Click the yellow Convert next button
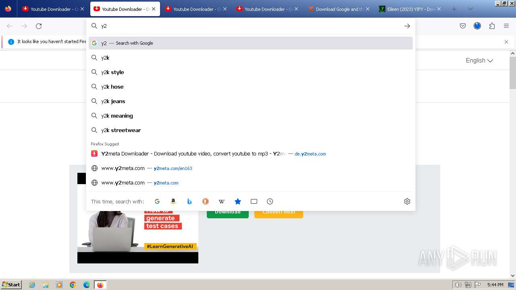Image resolution: width=516 pixels, height=290 pixels. 279,214
